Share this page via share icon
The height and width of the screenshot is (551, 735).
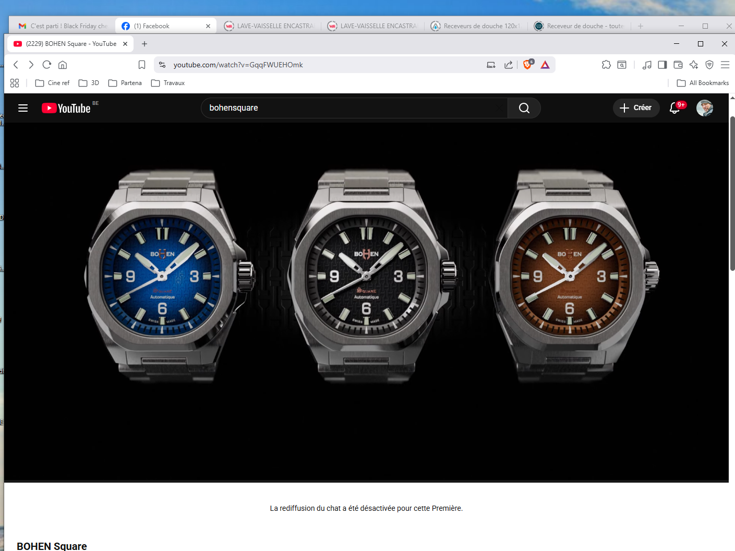[x=509, y=65]
